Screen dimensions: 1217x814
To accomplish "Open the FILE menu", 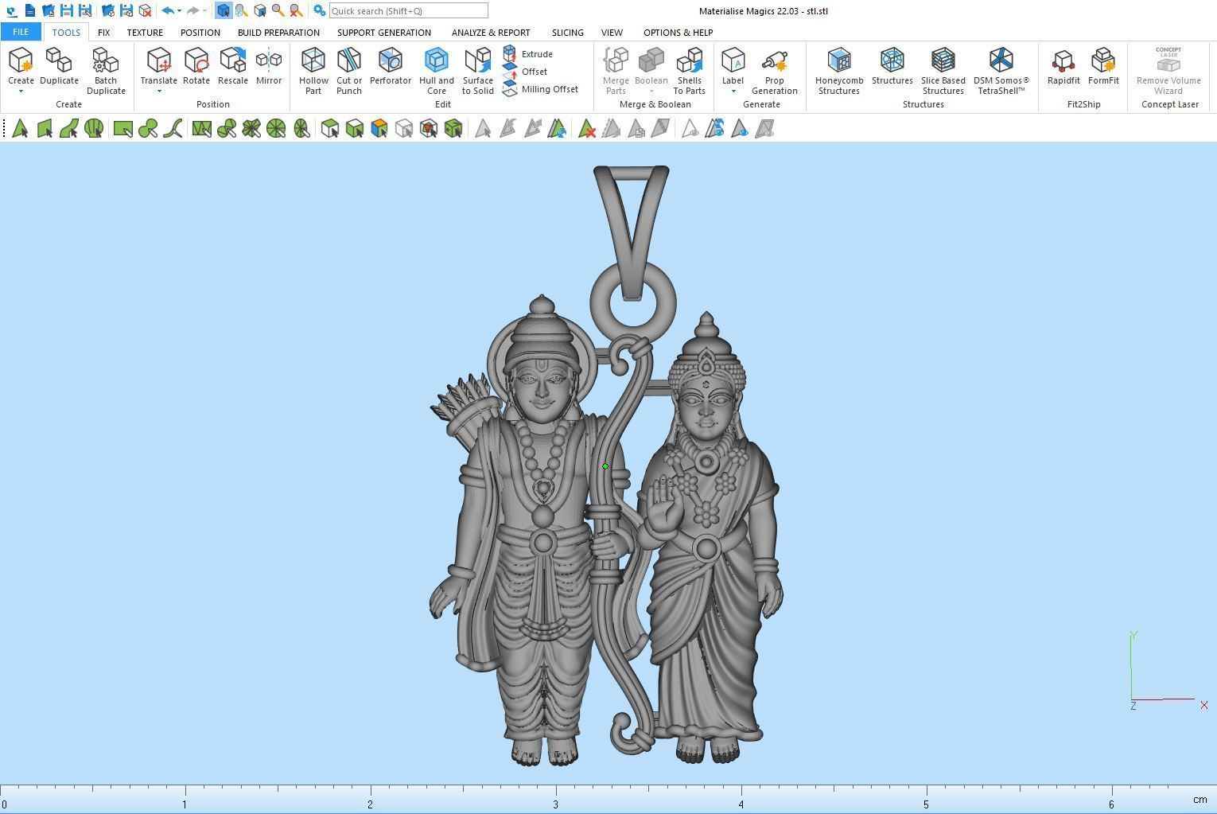I will pyautogui.click(x=21, y=32).
